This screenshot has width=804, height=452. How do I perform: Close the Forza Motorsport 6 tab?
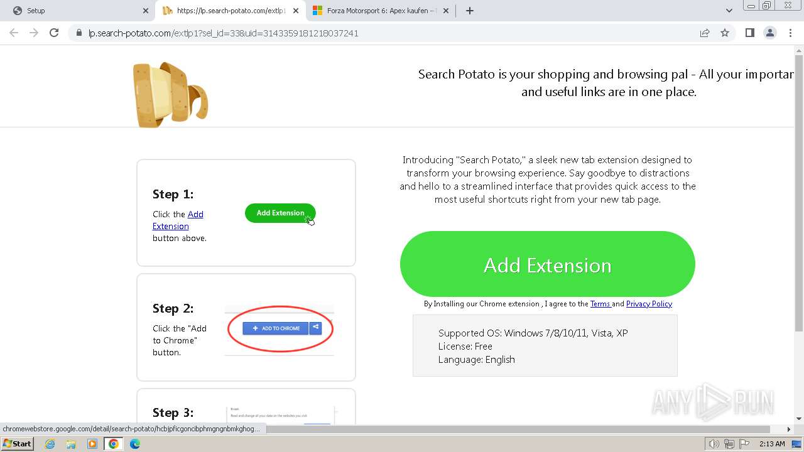point(446,11)
